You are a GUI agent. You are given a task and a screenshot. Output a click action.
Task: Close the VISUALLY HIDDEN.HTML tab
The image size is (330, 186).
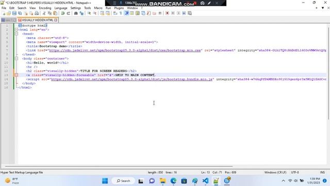(56, 20)
